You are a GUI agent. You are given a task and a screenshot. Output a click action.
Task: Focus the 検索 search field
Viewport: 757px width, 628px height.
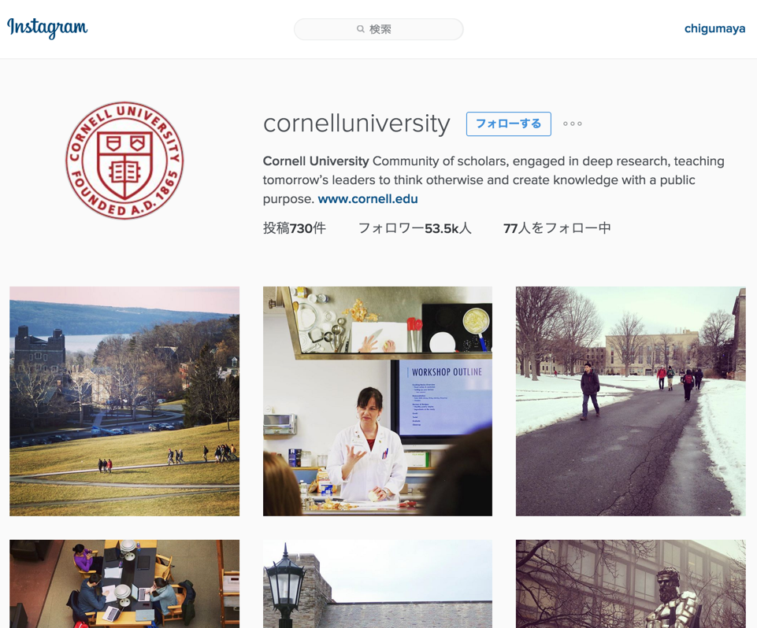[x=378, y=29]
